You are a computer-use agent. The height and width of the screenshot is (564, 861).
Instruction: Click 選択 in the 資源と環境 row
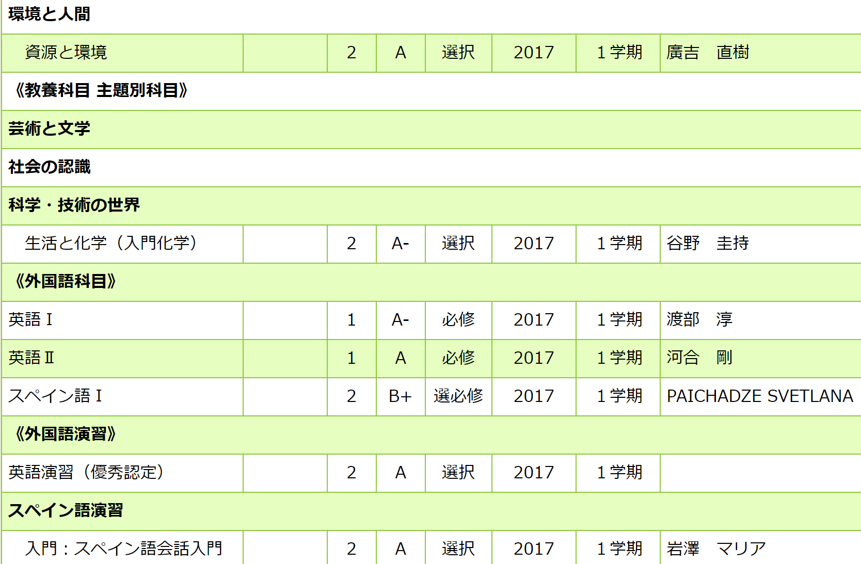click(x=458, y=52)
